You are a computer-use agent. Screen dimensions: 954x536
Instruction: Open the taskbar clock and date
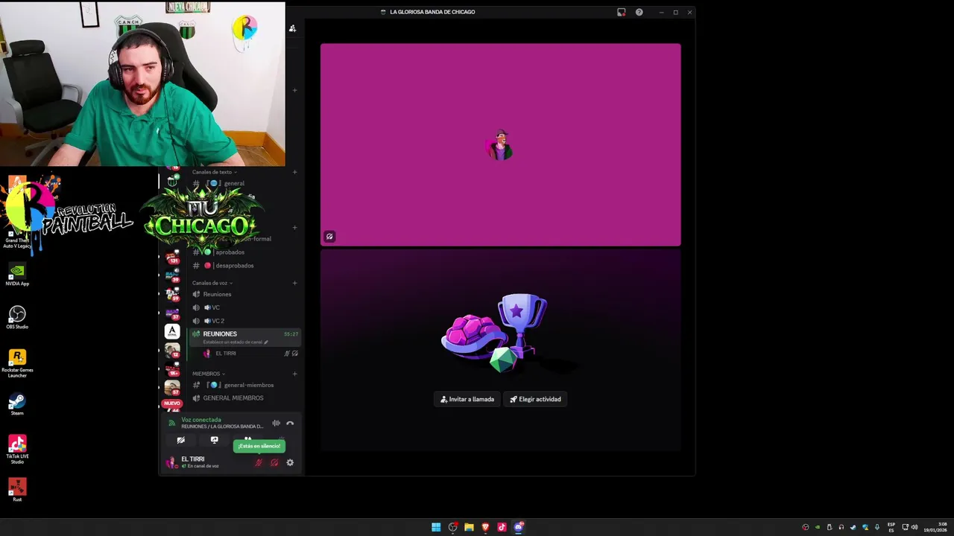936,527
